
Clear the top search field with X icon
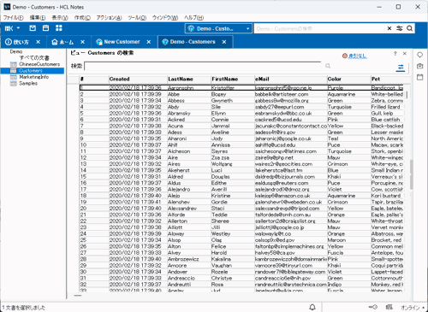pyautogui.click(x=389, y=28)
